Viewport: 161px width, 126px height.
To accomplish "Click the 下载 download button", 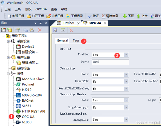I will (128, 16).
